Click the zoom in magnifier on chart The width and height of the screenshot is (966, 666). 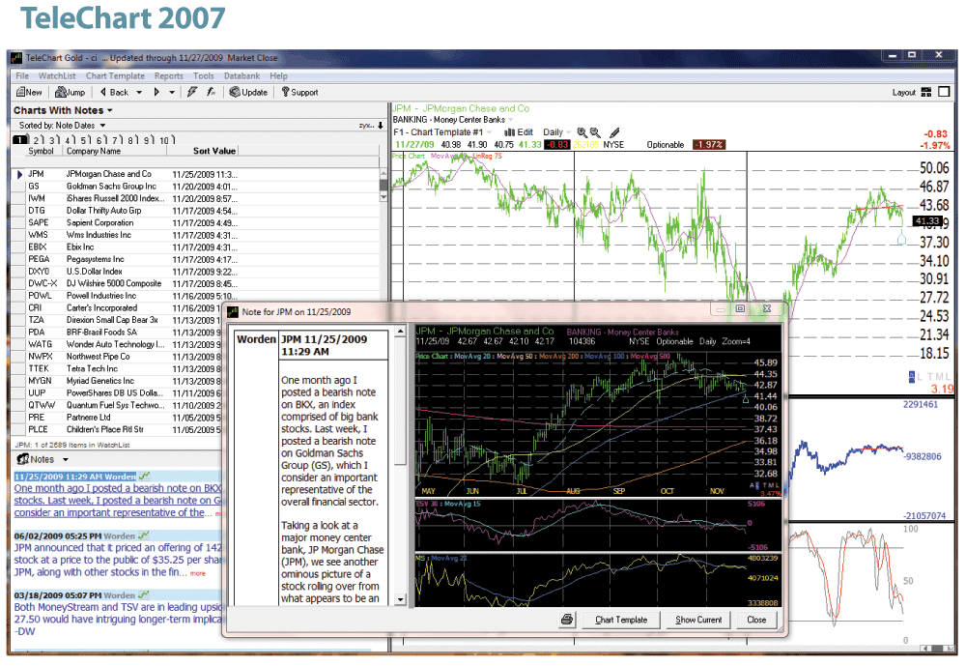(582, 132)
